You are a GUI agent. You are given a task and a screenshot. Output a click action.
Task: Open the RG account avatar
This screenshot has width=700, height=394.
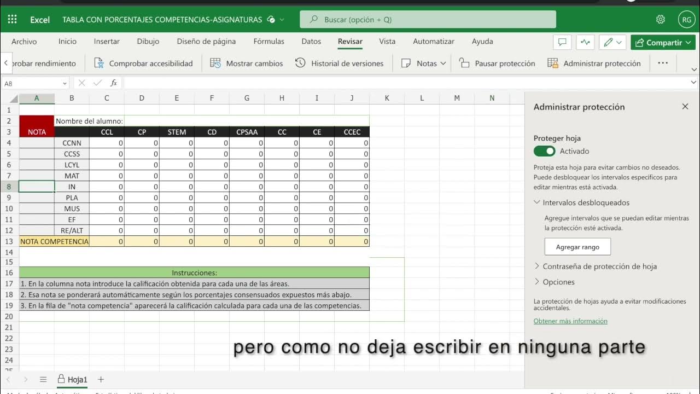point(686,19)
